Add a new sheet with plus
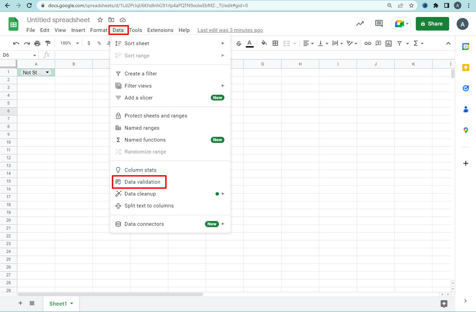This screenshot has width=476, height=312. [x=20, y=303]
